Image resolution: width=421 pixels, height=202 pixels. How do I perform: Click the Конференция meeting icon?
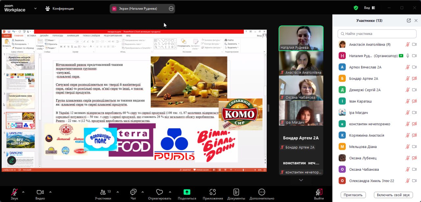(48, 9)
